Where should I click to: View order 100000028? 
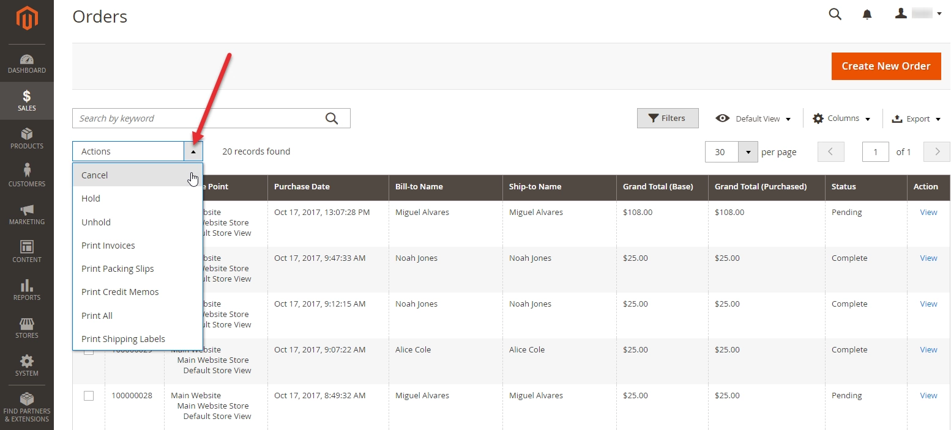point(928,396)
